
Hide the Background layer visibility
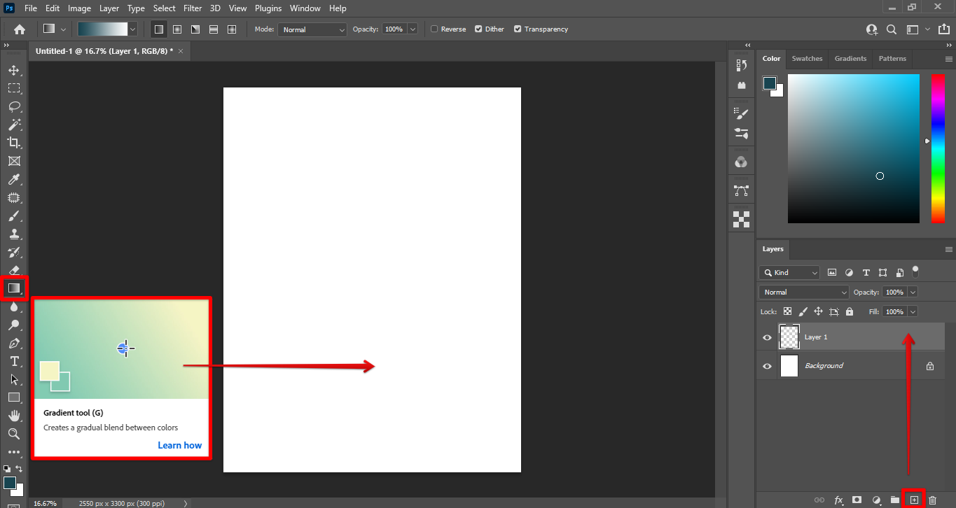coord(767,366)
